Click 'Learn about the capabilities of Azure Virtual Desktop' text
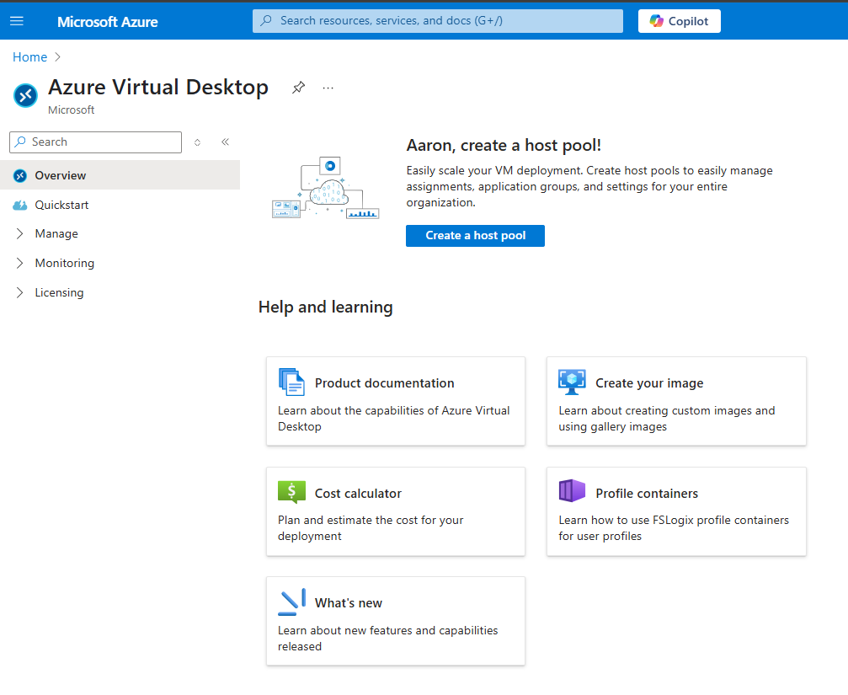Image resolution: width=848 pixels, height=695 pixels. pyautogui.click(x=394, y=419)
